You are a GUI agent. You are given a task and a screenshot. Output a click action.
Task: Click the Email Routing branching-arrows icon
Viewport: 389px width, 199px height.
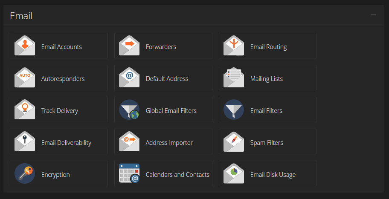tap(234, 46)
